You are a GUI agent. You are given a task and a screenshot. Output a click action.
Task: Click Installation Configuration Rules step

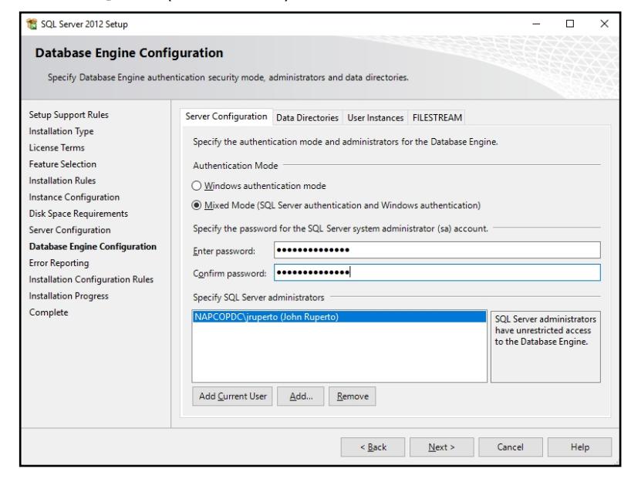pyautogui.click(x=91, y=279)
